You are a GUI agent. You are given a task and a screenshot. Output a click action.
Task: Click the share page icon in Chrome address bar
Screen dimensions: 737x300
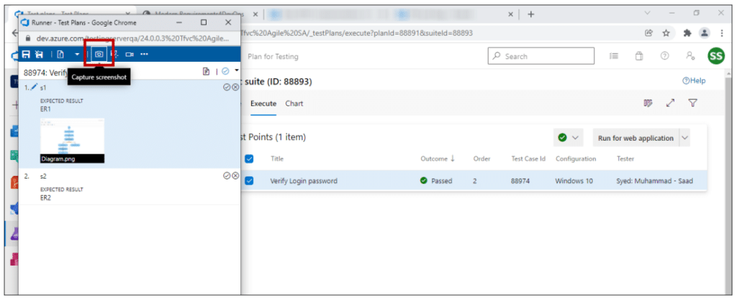point(648,33)
